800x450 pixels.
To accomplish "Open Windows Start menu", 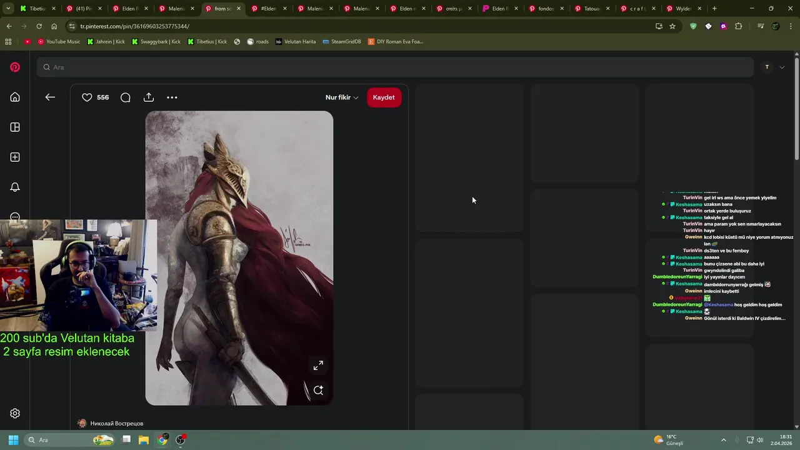I will (13, 440).
